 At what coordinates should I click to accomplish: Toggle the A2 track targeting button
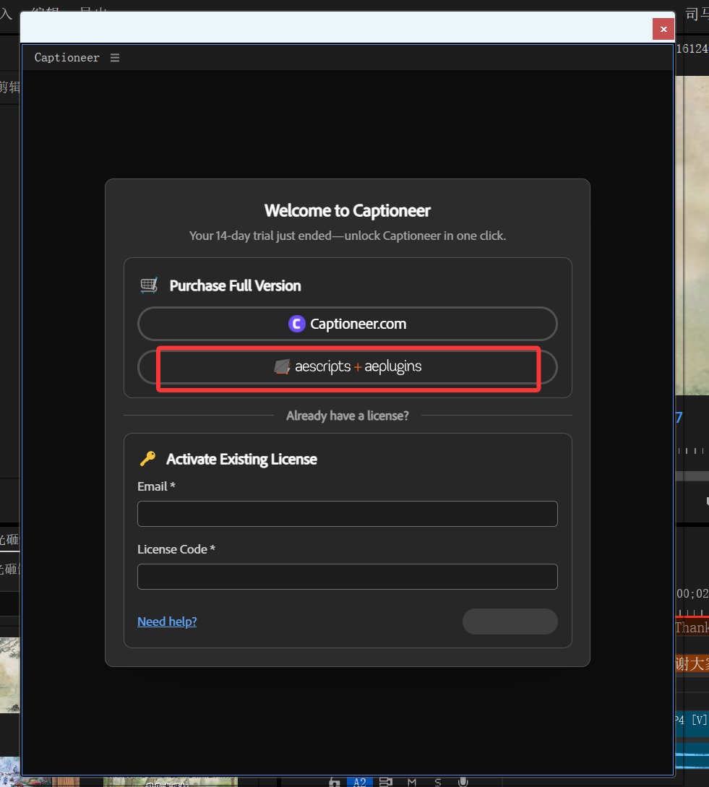pos(359,782)
